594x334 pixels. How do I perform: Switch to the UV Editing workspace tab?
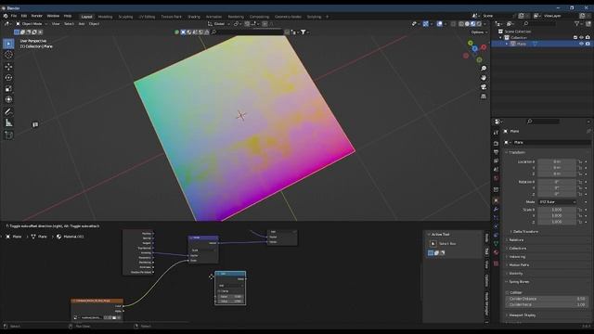click(x=147, y=17)
